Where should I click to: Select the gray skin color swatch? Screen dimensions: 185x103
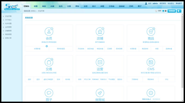tap(165, 11)
